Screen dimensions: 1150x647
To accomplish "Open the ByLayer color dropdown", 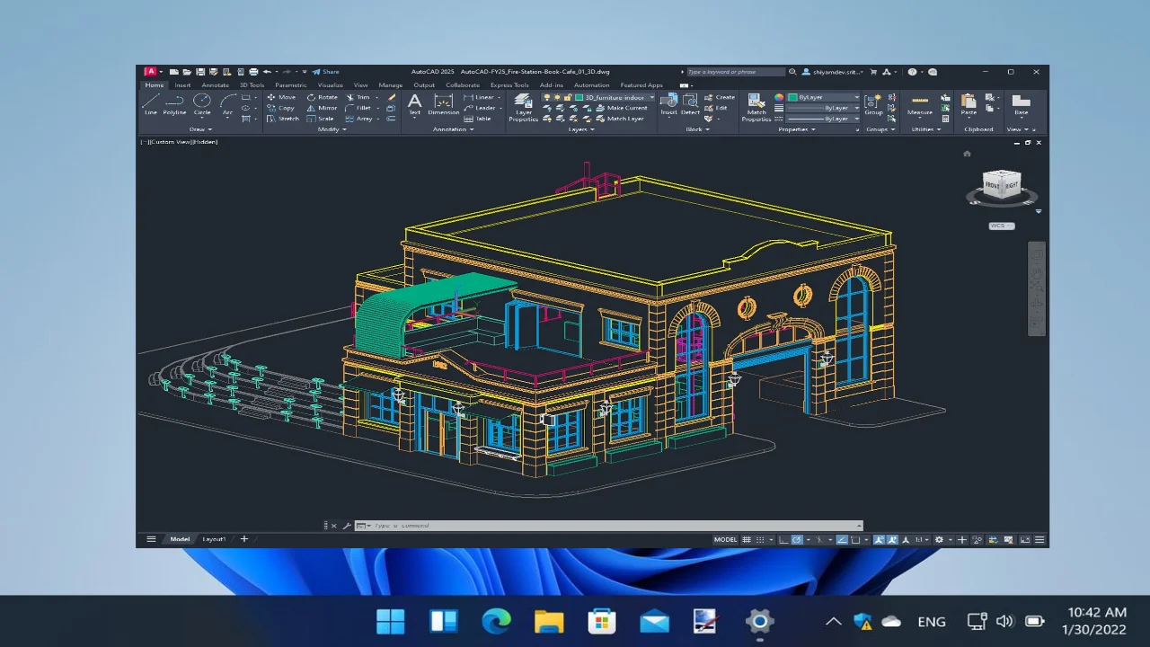I will point(823,97).
